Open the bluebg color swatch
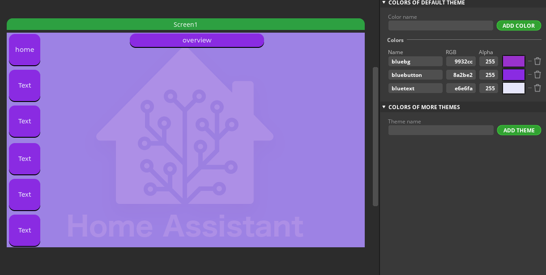The height and width of the screenshot is (275, 546). point(514,61)
